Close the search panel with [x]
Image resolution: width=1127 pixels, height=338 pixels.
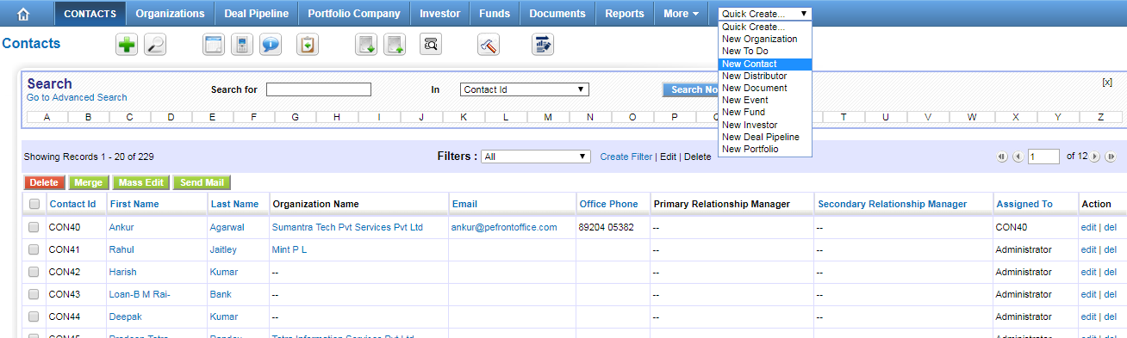[1107, 83]
